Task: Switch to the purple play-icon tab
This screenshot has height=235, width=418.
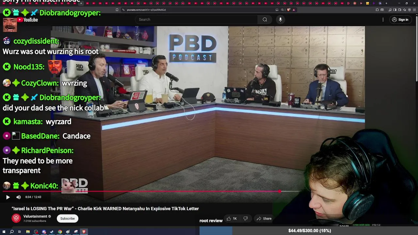Action: [374, 3]
